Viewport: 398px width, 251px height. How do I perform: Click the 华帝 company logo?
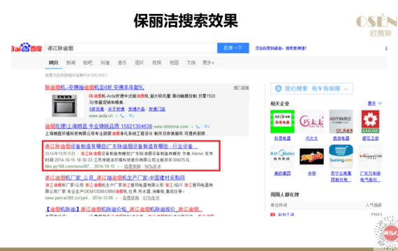point(311,156)
